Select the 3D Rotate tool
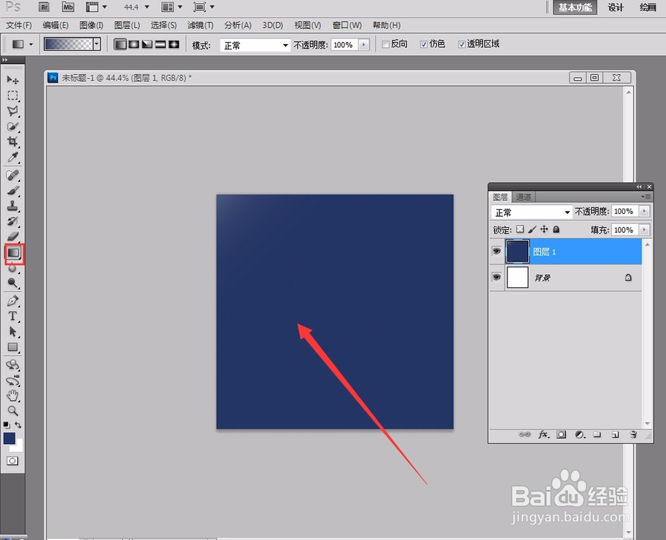The width and height of the screenshot is (666, 540). (x=13, y=365)
